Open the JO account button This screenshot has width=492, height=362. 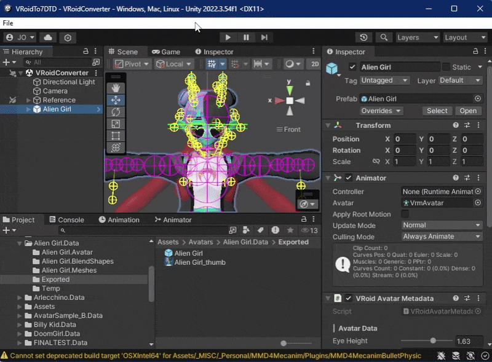pos(20,37)
